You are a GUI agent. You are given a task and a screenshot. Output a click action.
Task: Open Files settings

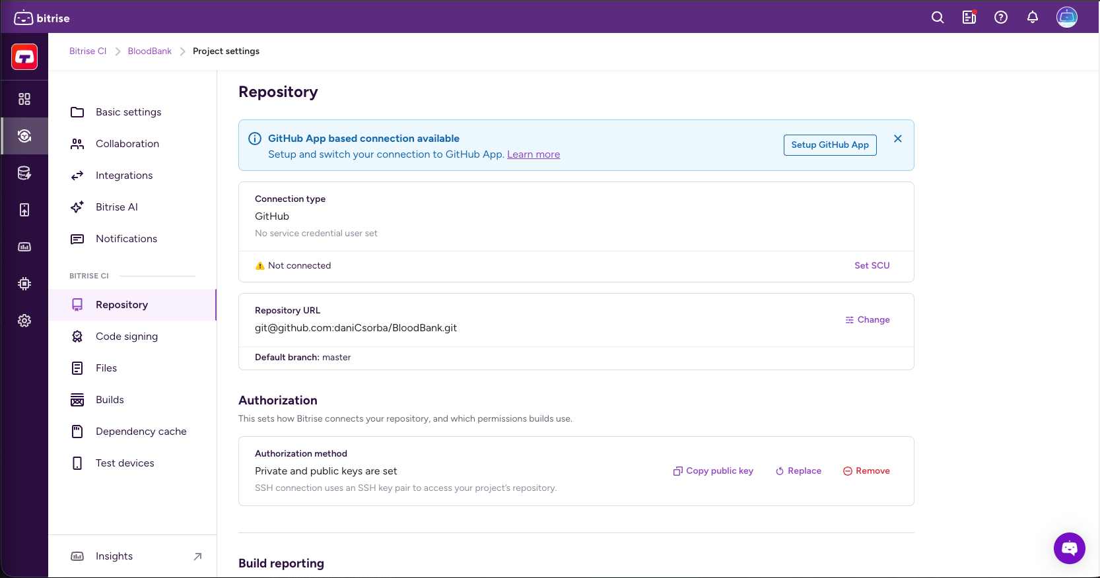(133, 368)
